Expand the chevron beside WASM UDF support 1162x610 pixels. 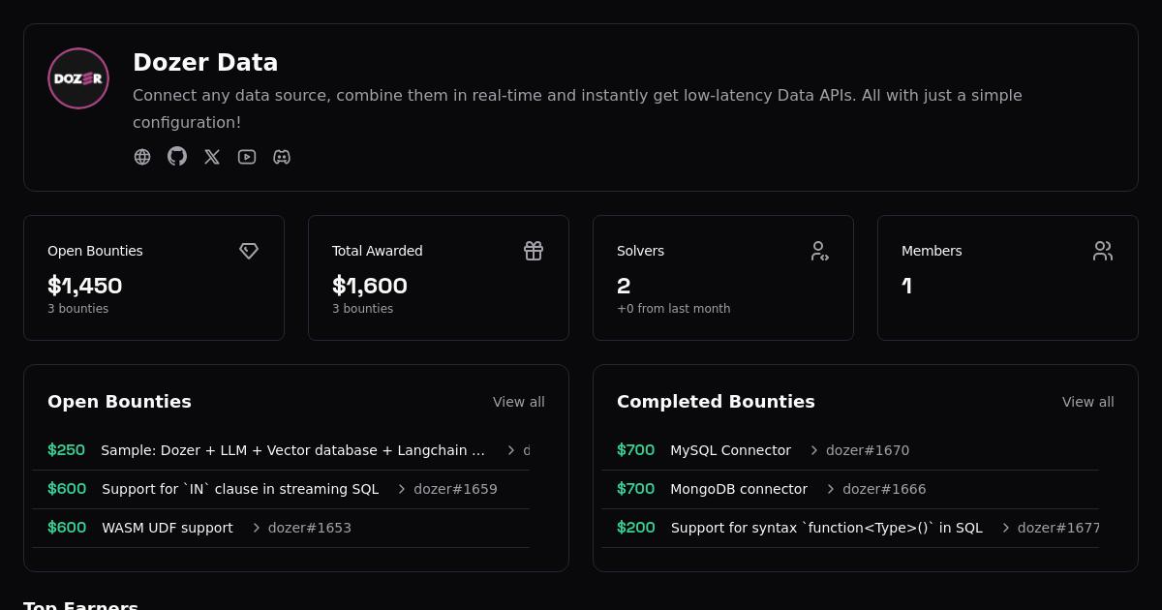[256, 528]
